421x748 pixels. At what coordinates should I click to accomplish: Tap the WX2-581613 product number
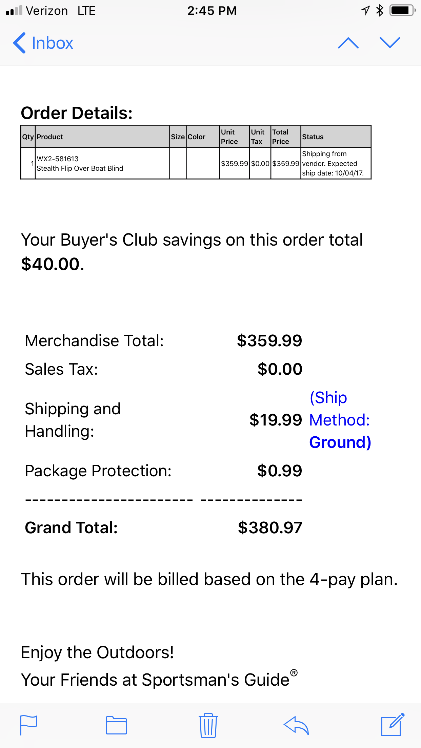click(58, 159)
